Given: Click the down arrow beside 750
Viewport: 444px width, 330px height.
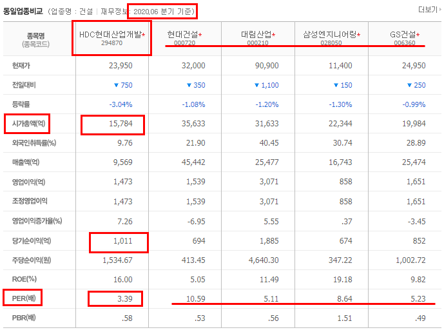Looking at the screenshot, I should pyautogui.click(x=116, y=85).
